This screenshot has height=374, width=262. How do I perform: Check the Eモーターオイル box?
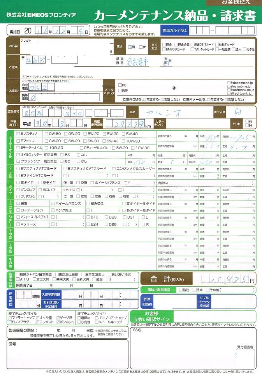pyautogui.click(x=18, y=148)
